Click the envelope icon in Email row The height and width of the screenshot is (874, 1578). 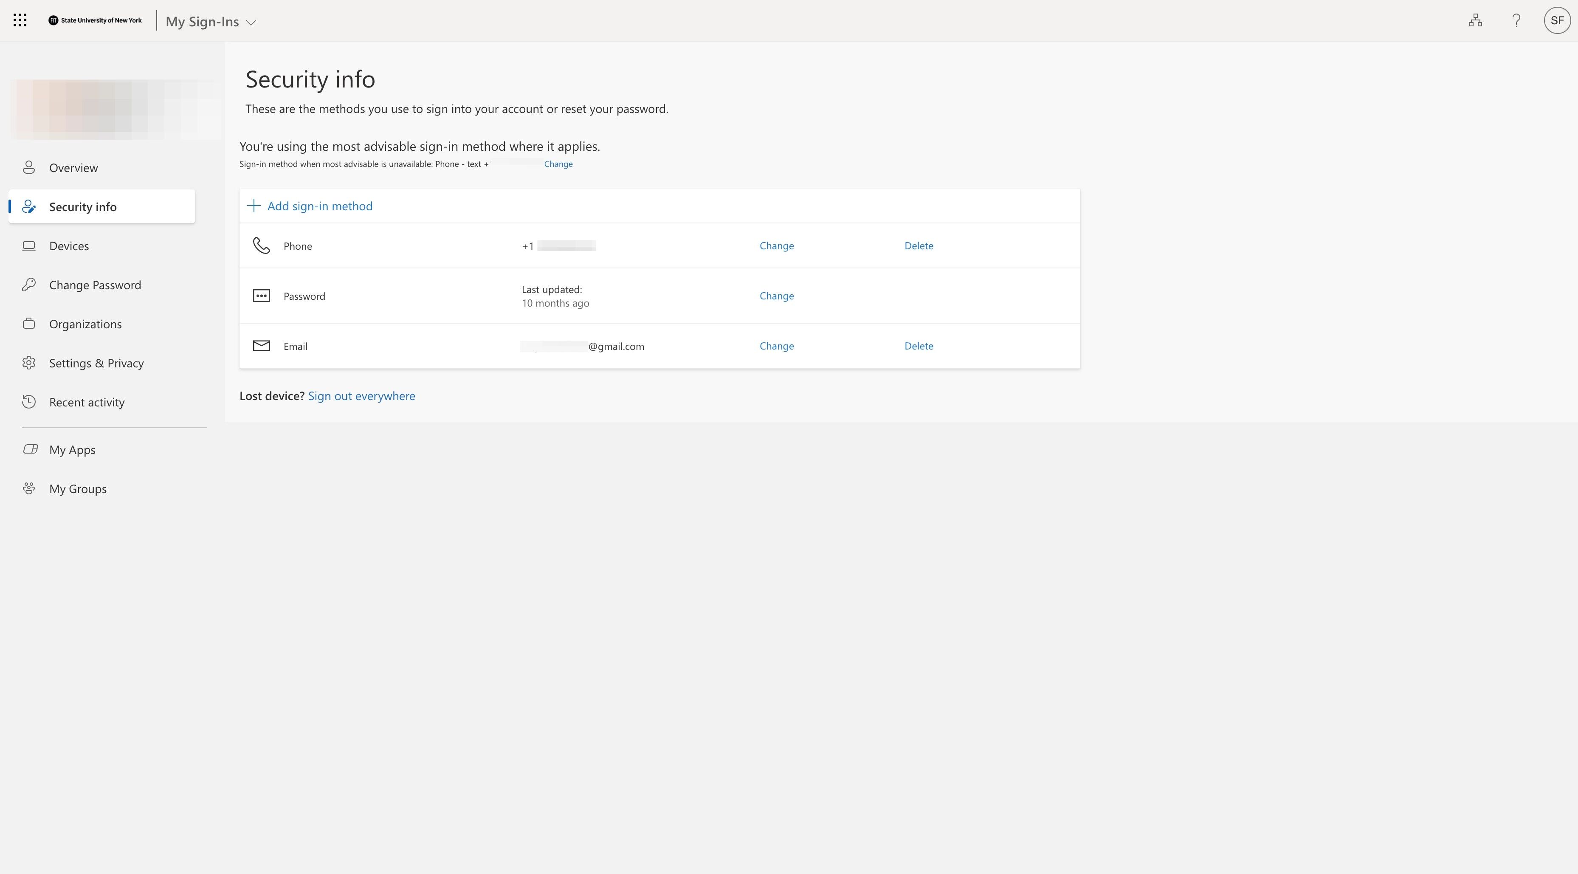point(262,346)
